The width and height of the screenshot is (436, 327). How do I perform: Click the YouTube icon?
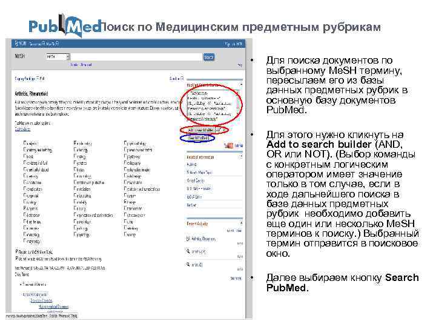[x=228, y=145]
